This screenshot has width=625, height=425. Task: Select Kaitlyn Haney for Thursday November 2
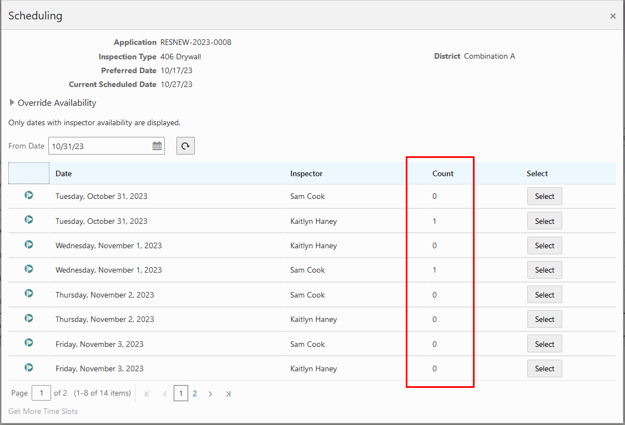click(x=545, y=319)
